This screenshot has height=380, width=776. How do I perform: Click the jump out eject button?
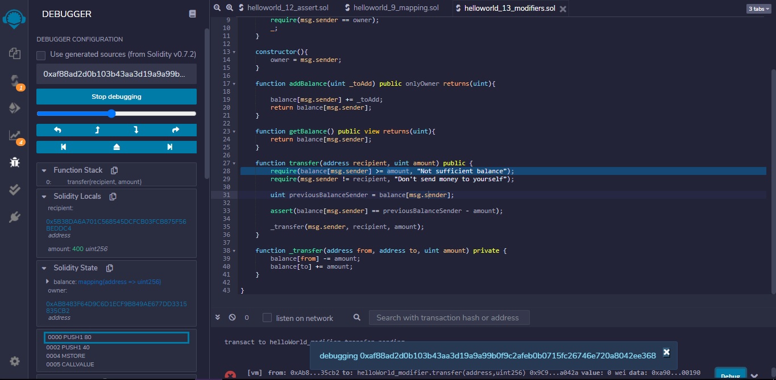pos(117,147)
